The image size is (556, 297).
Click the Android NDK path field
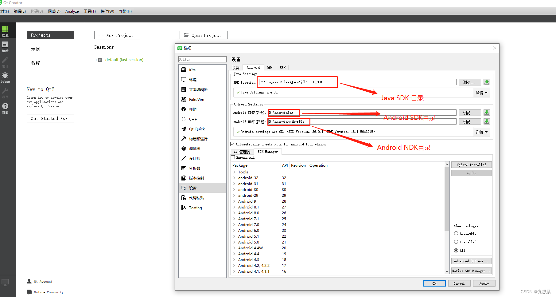coord(362,121)
